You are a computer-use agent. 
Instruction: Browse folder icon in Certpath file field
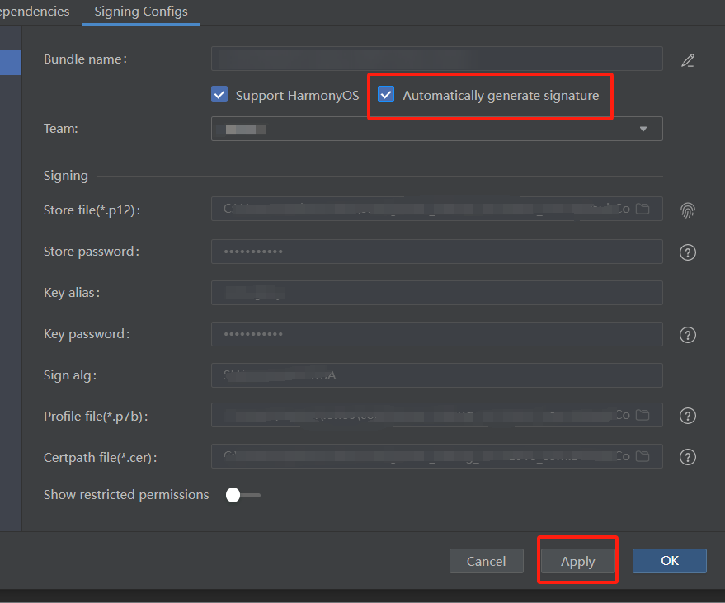[x=643, y=456]
